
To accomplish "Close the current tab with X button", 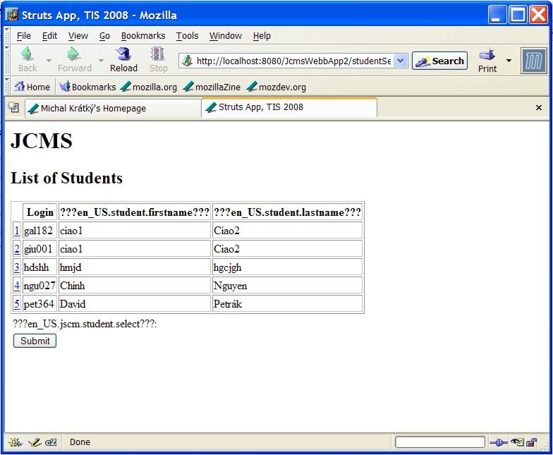I will [539, 107].
